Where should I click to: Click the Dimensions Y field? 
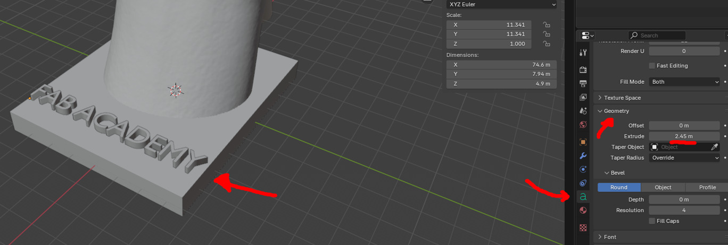tap(502, 74)
